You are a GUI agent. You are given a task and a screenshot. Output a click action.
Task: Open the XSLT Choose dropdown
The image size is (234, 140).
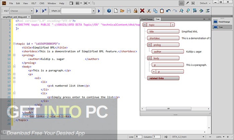(x=21, y=11)
